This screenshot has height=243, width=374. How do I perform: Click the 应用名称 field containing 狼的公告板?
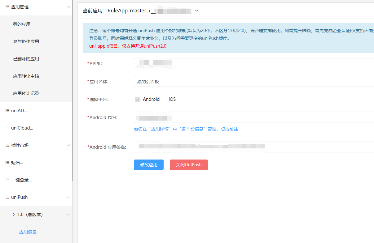[x=254, y=82]
